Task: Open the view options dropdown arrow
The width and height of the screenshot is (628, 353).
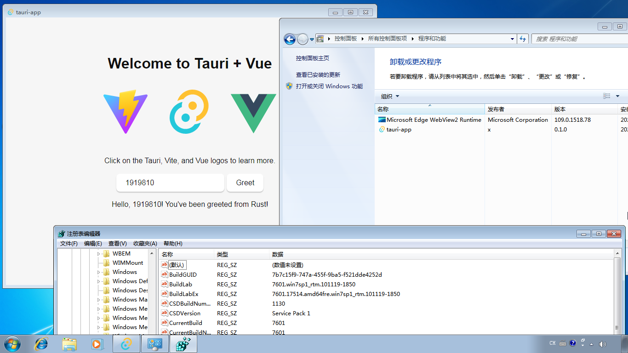Action: [617, 96]
